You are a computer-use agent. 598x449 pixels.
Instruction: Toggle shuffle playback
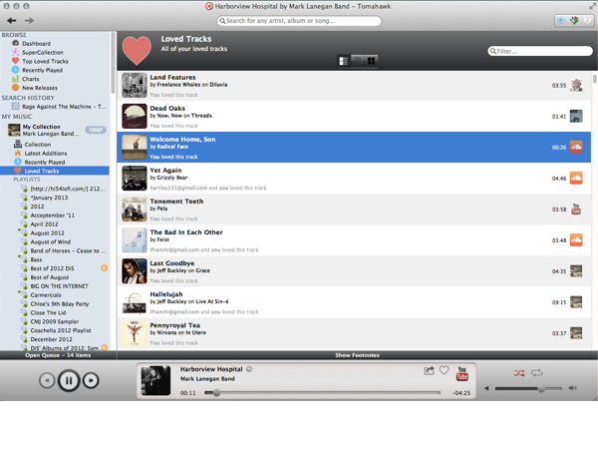[519, 373]
